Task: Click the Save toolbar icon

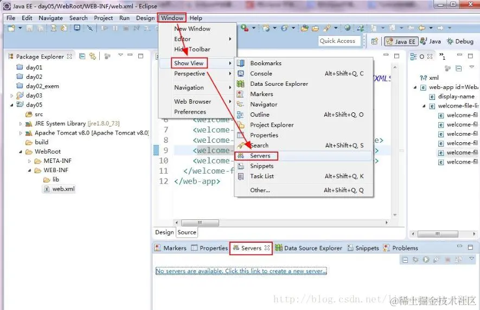Action: [29, 28]
